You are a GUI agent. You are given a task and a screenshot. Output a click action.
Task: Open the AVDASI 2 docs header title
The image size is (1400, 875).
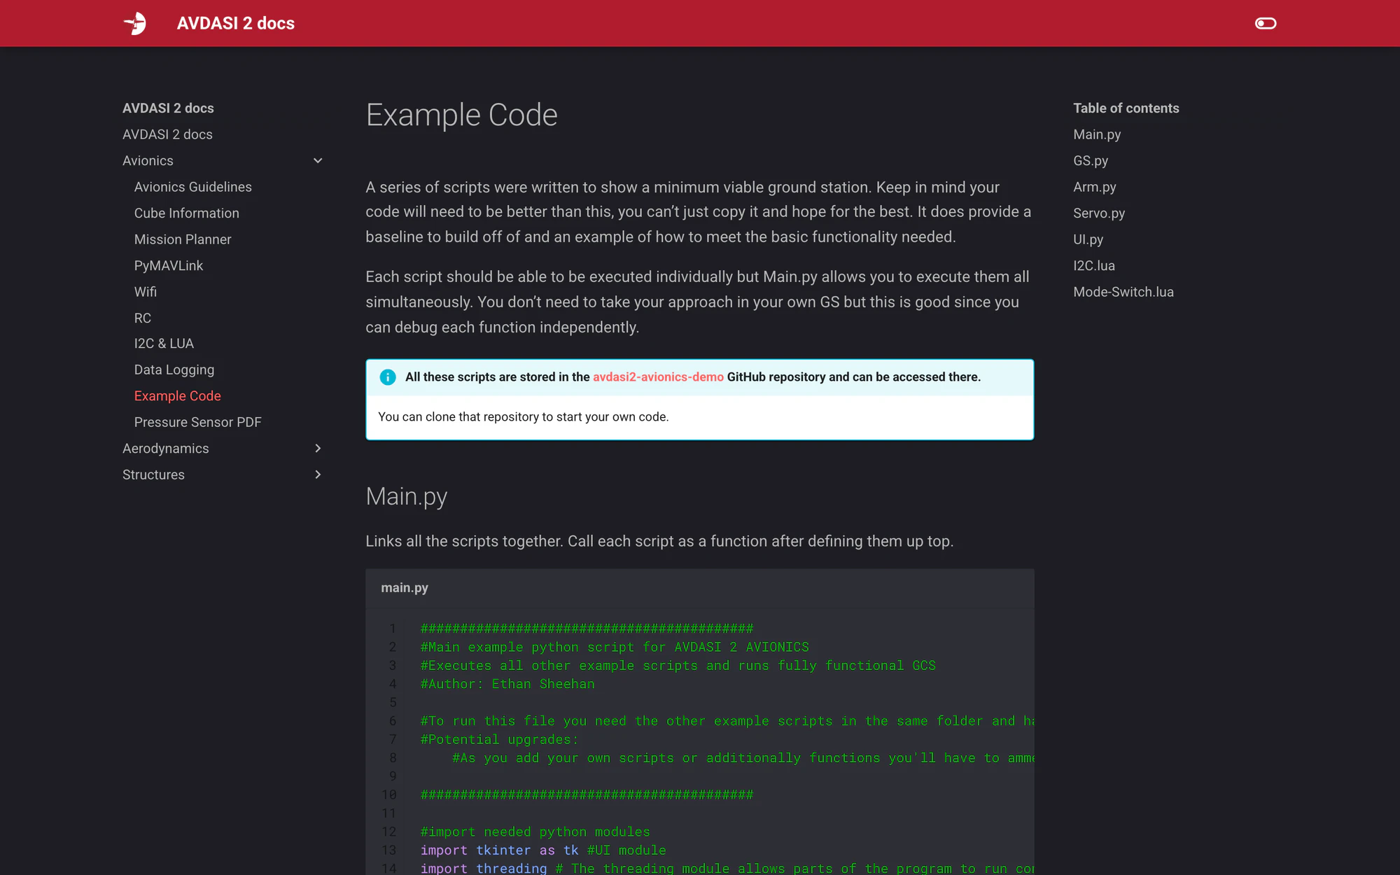[236, 23]
